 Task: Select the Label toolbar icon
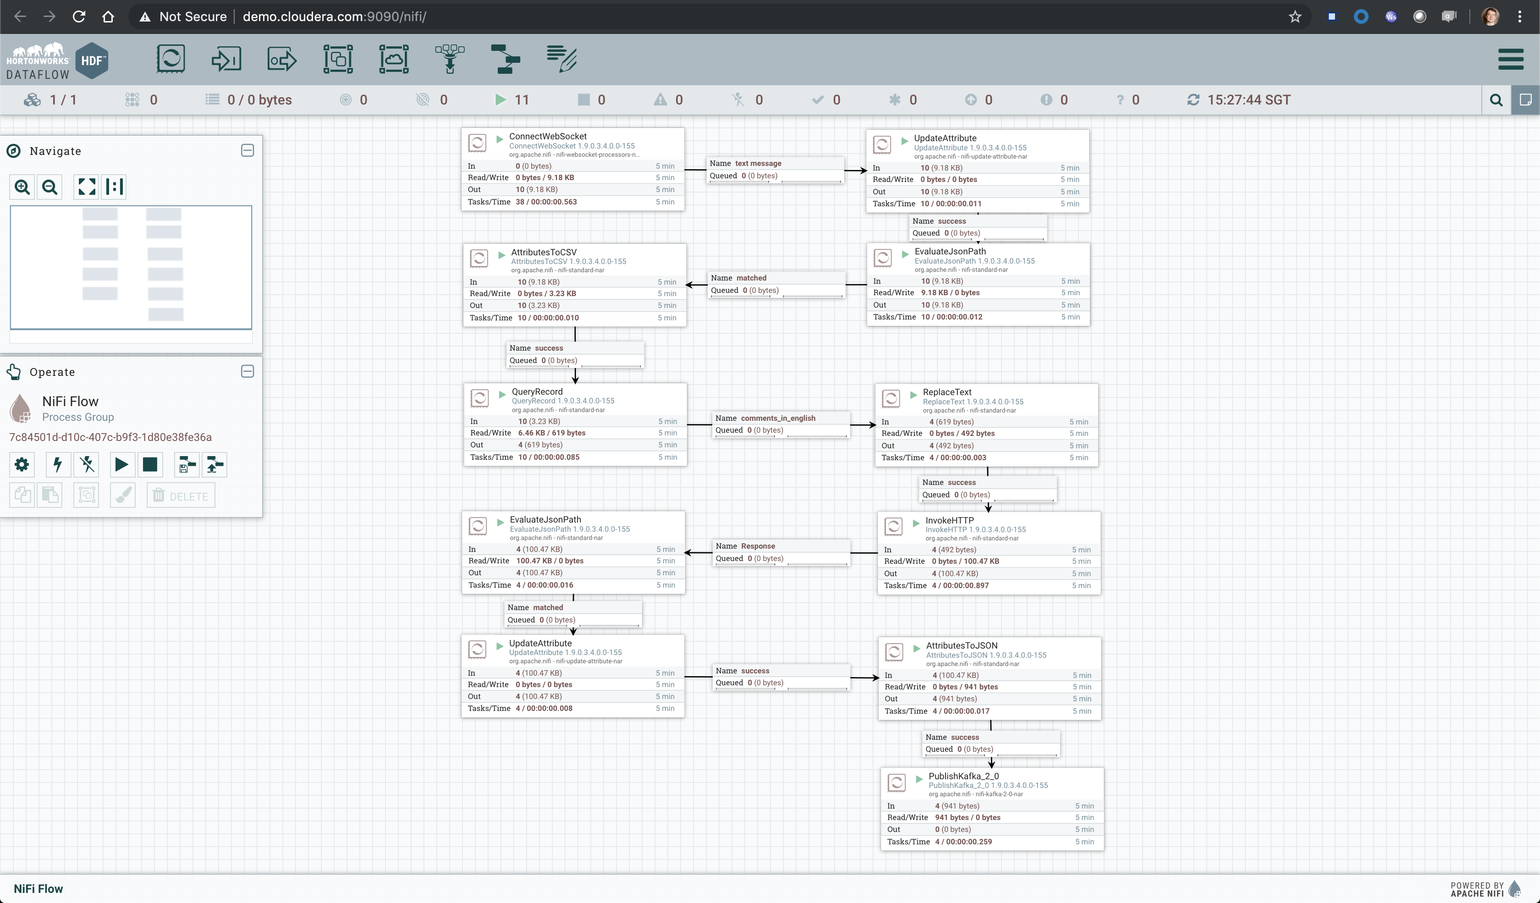pos(561,59)
